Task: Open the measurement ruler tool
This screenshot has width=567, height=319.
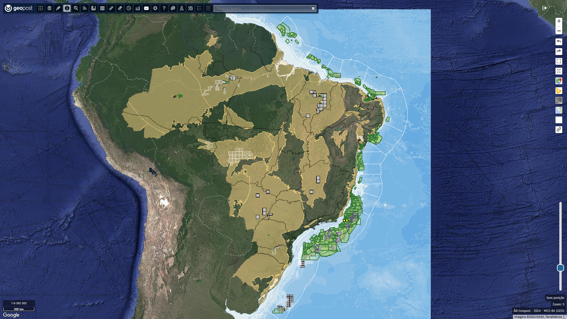Action: tap(111, 8)
